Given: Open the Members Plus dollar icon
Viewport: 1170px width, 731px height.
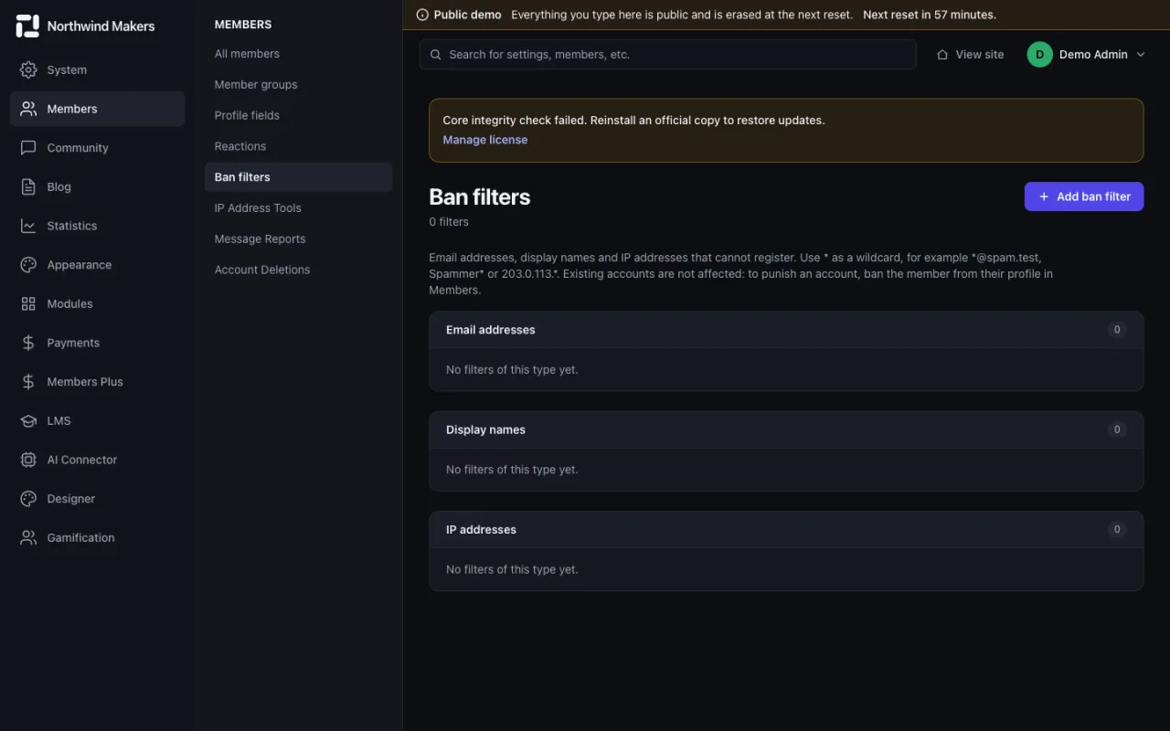Looking at the screenshot, I should point(28,382).
